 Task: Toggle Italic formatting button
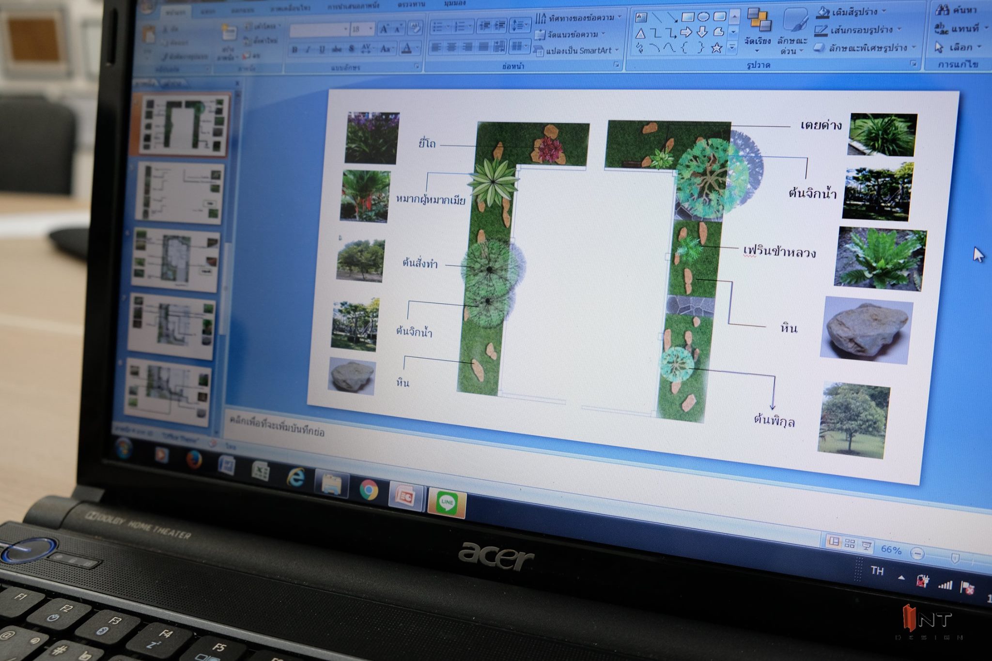308,49
